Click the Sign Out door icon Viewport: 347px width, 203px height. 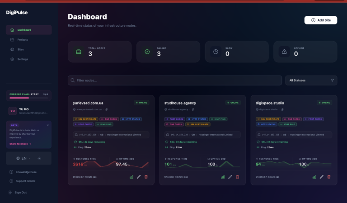pyautogui.click(x=10, y=192)
